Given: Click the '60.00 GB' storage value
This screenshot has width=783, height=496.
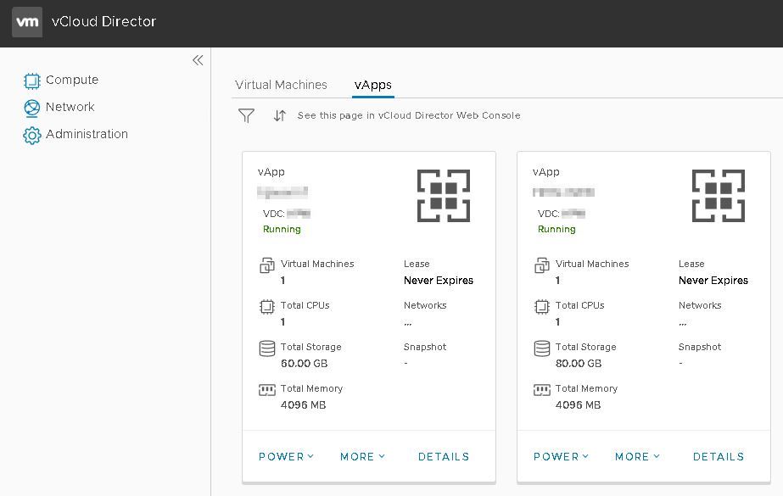Looking at the screenshot, I should 304,363.
